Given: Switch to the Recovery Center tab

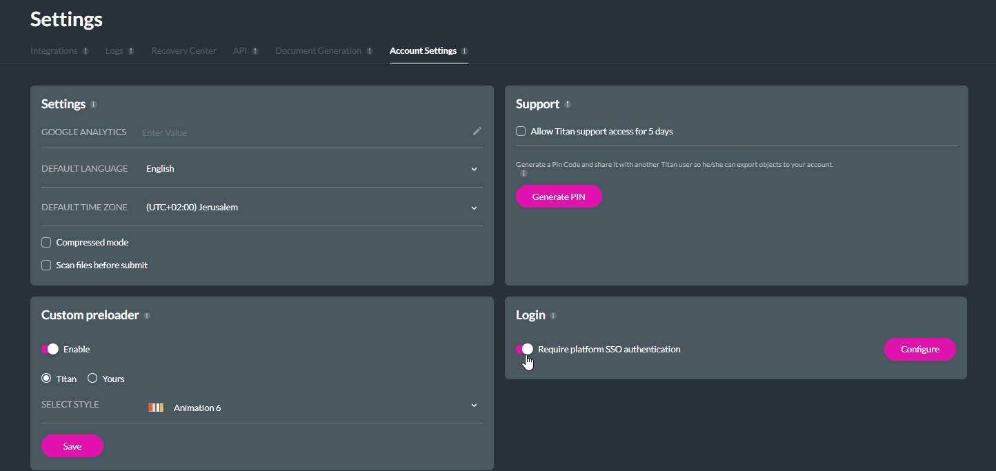Looking at the screenshot, I should pyautogui.click(x=183, y=51).
